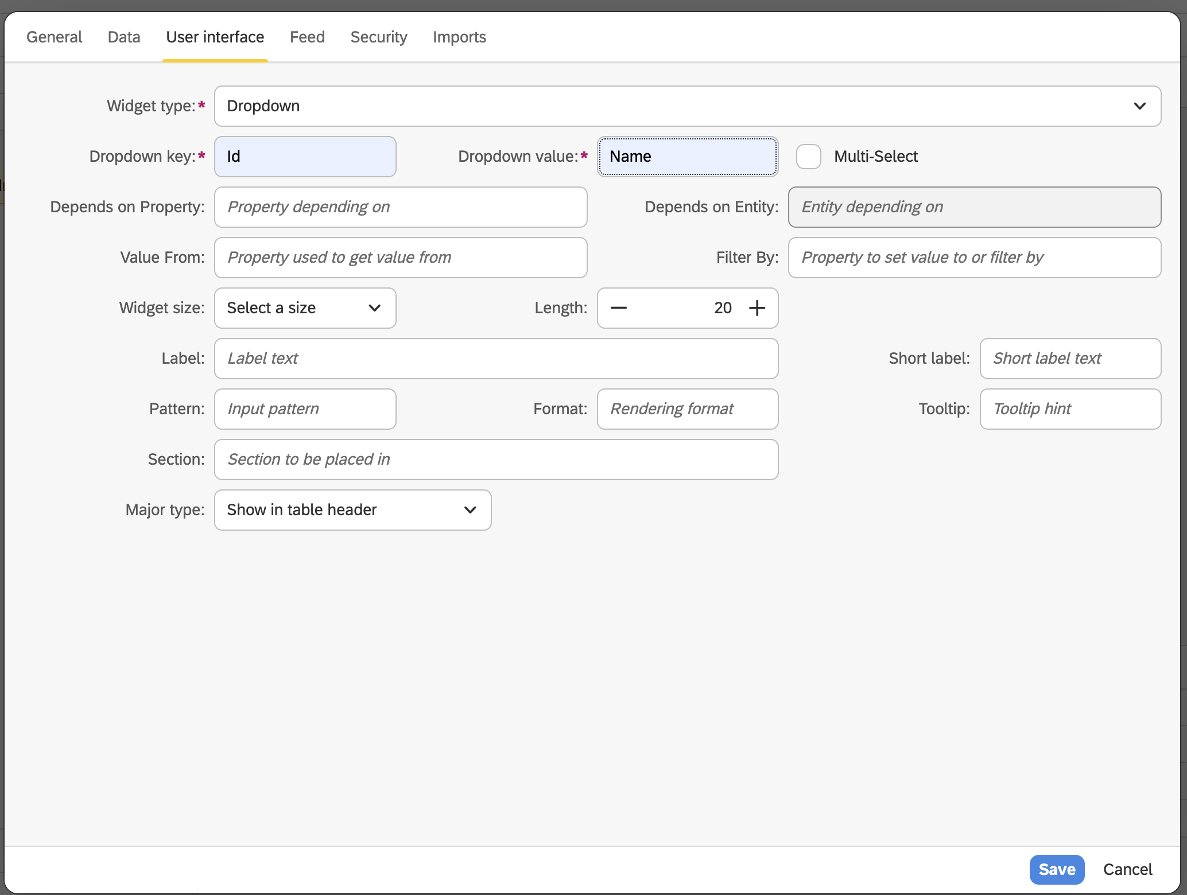Image resolution: width=1187 pixels, height=895 pixels.
Task: Click the Save button
Action: 1057,870
